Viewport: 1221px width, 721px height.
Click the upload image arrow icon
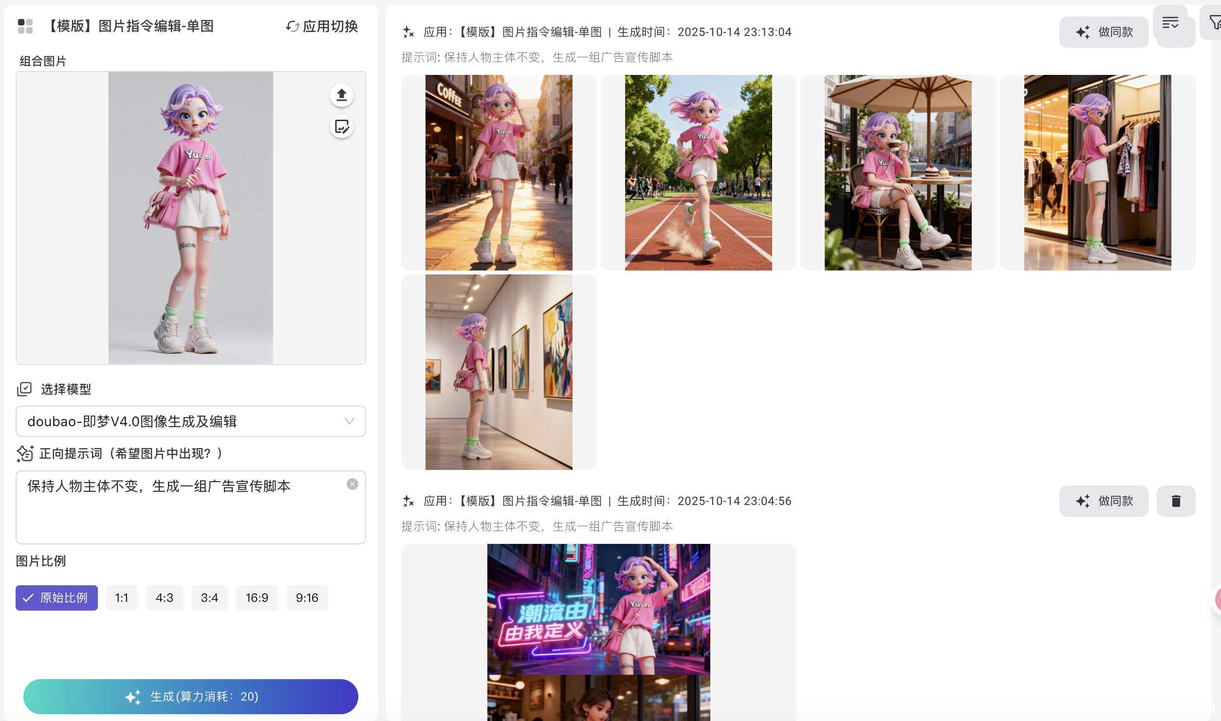click(341, 95)
